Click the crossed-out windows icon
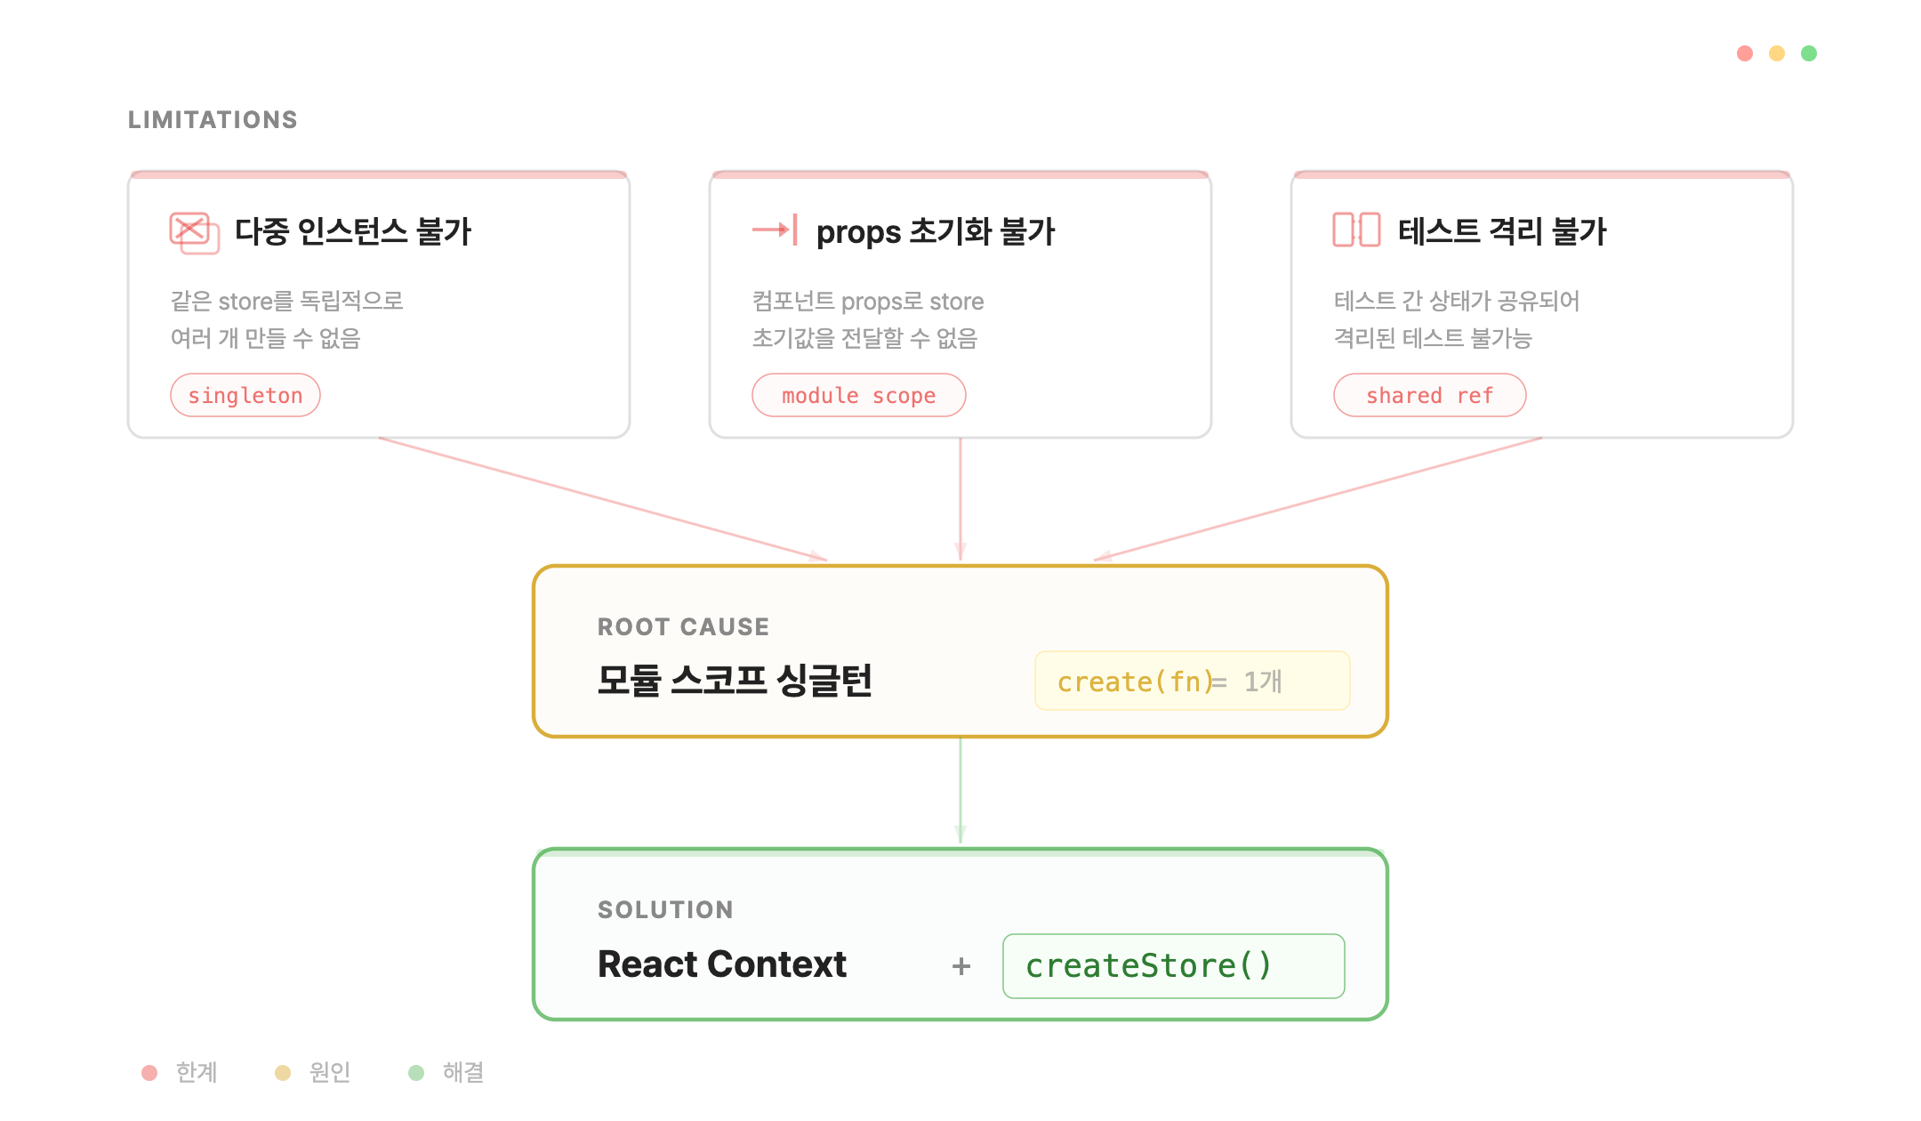This screenshot has height=1121, width=1921. point(194,232)
